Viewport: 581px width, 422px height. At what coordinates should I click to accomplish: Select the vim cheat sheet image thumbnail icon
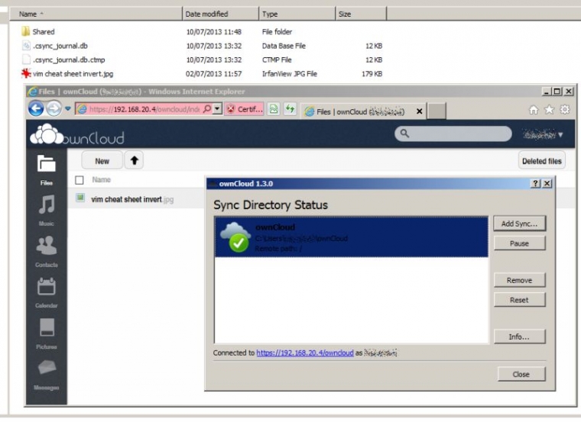pyautogui.click(x=80, y=198)
